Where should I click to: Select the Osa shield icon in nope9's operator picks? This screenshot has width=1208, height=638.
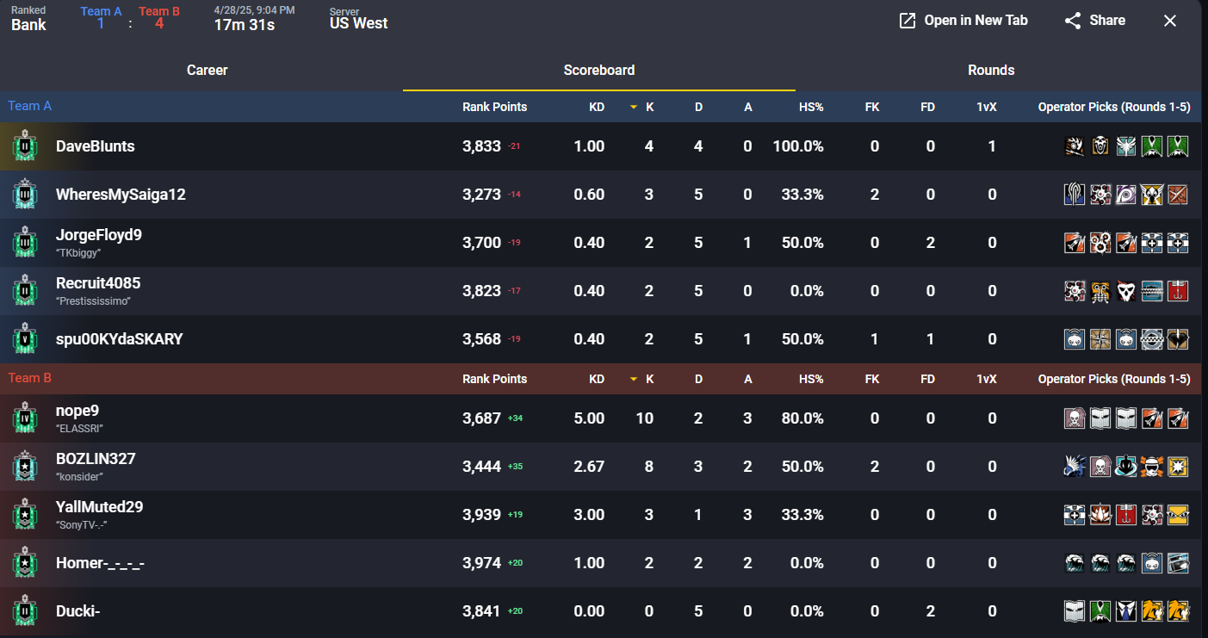pos(1100,418)
